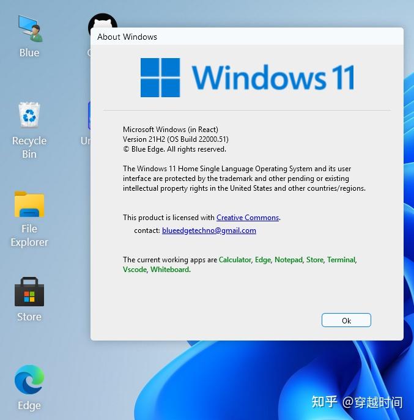Click the Windows 11 logo in the dialog
Screen dimensions: 414x420
click(x=247, y=78)
